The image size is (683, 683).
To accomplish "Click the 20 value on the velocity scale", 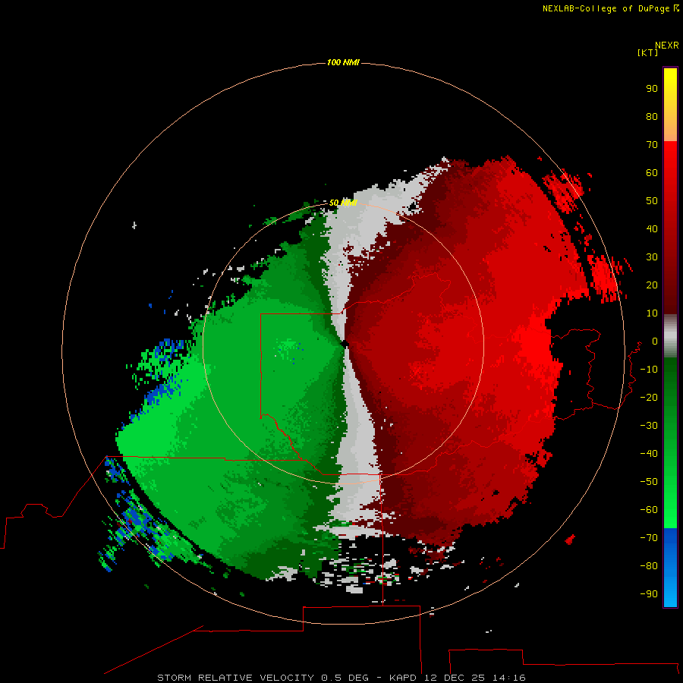I will [652, 285].
